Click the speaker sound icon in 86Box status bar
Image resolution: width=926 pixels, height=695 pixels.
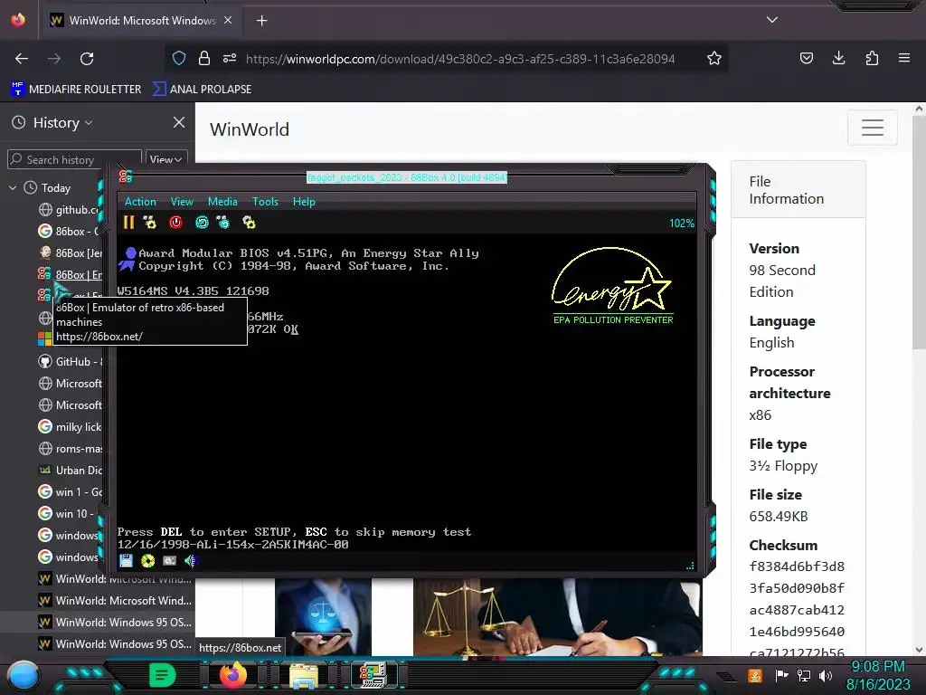point(191,561)
